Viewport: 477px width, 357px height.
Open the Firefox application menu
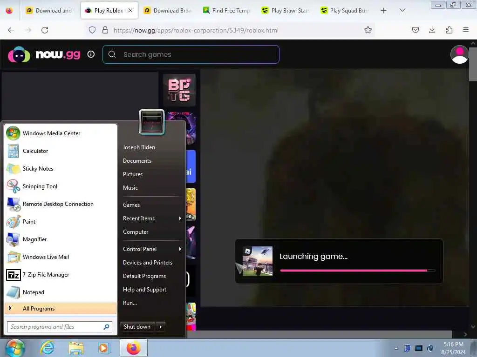(466, 30)
